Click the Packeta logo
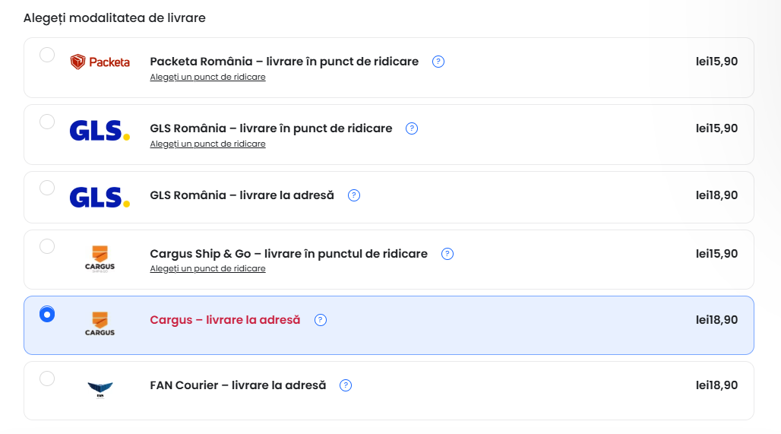This screenshot has width=781, height=434. [x=100, y=62]
